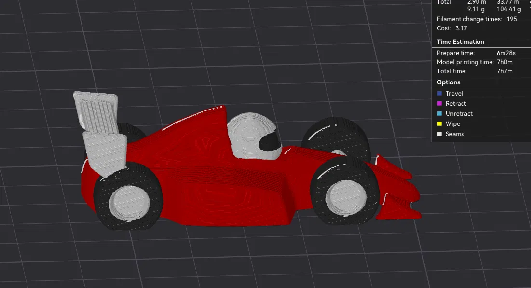Click the white Seams color swatch
This screenshot has width=531, height=288.
pyautogui.click(x=440, y=134)
